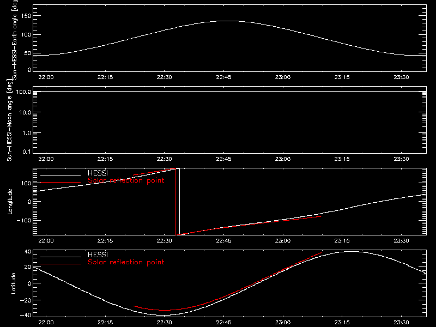
Task: Click the 150 tick on Earth angle axis
Action: 26,16
